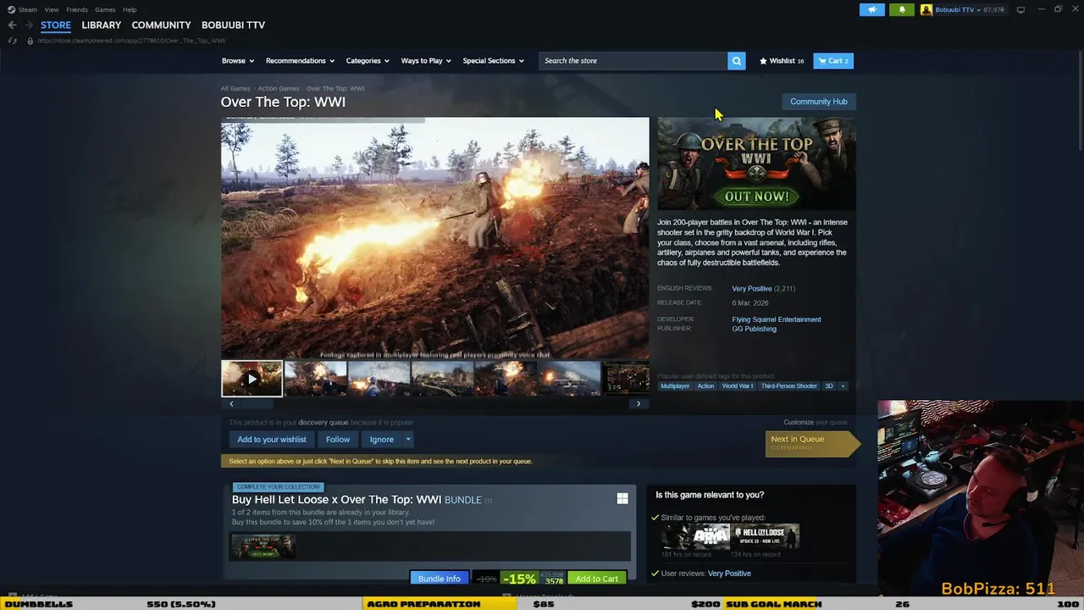Image resolution: width=1084 pixels, height=610 pixels.
Task: Select the Action tag
Action: click(705, 385)
